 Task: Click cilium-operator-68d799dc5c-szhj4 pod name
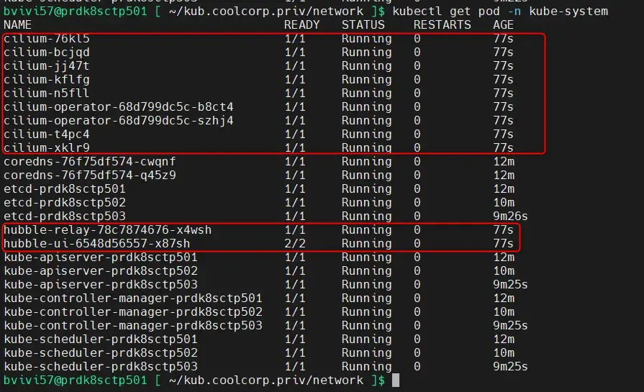tap(118, 121)
